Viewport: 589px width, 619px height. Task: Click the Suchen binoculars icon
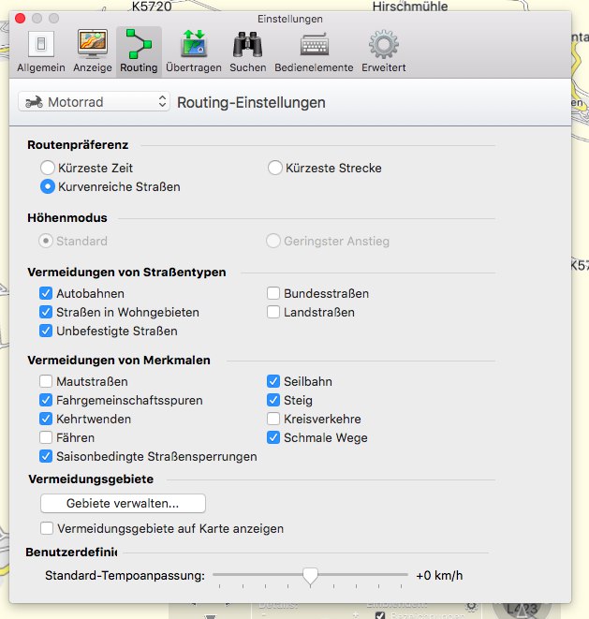pyautogui.click(x=247, y=51)
